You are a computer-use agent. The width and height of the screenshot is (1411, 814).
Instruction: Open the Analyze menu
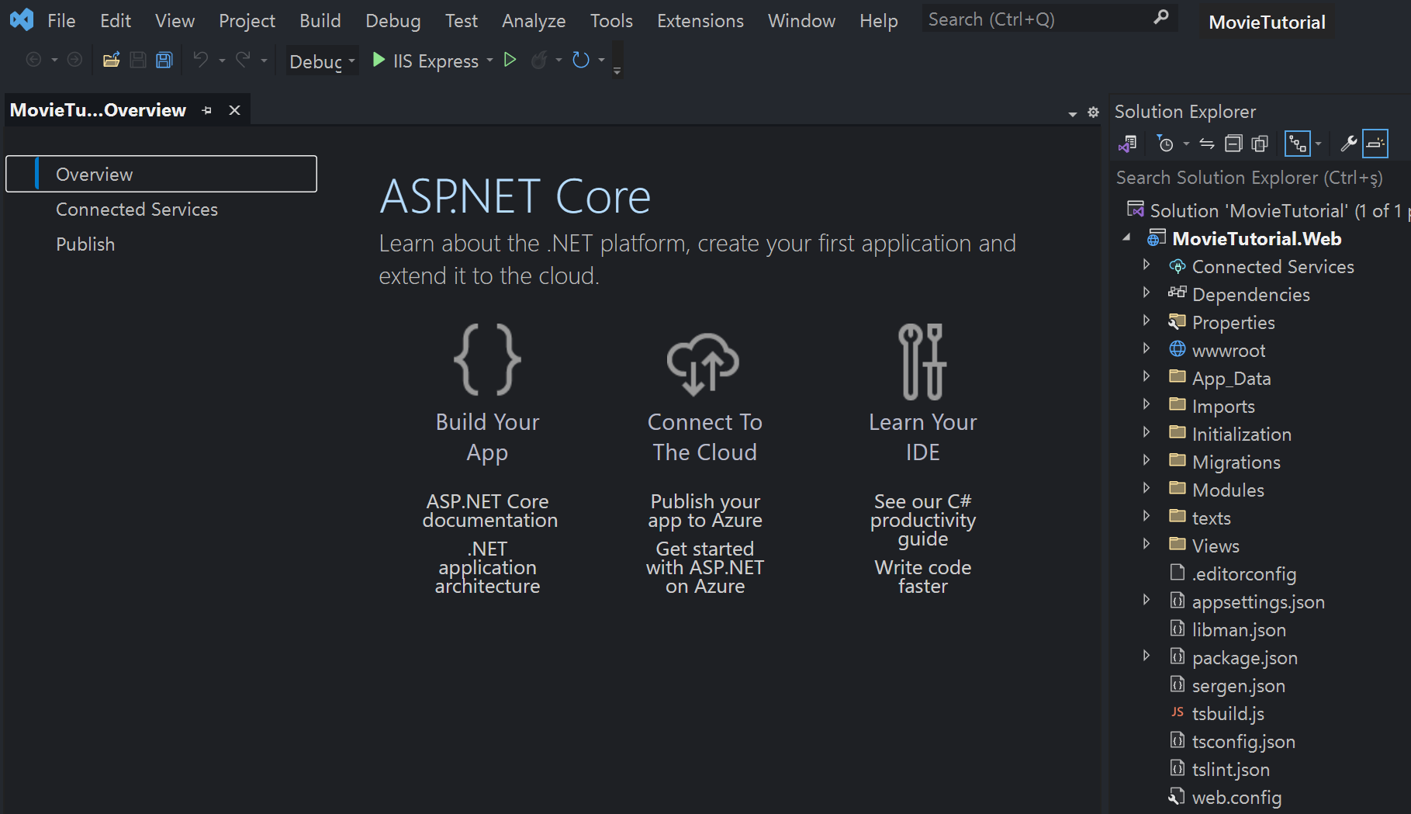pos(533,20)
